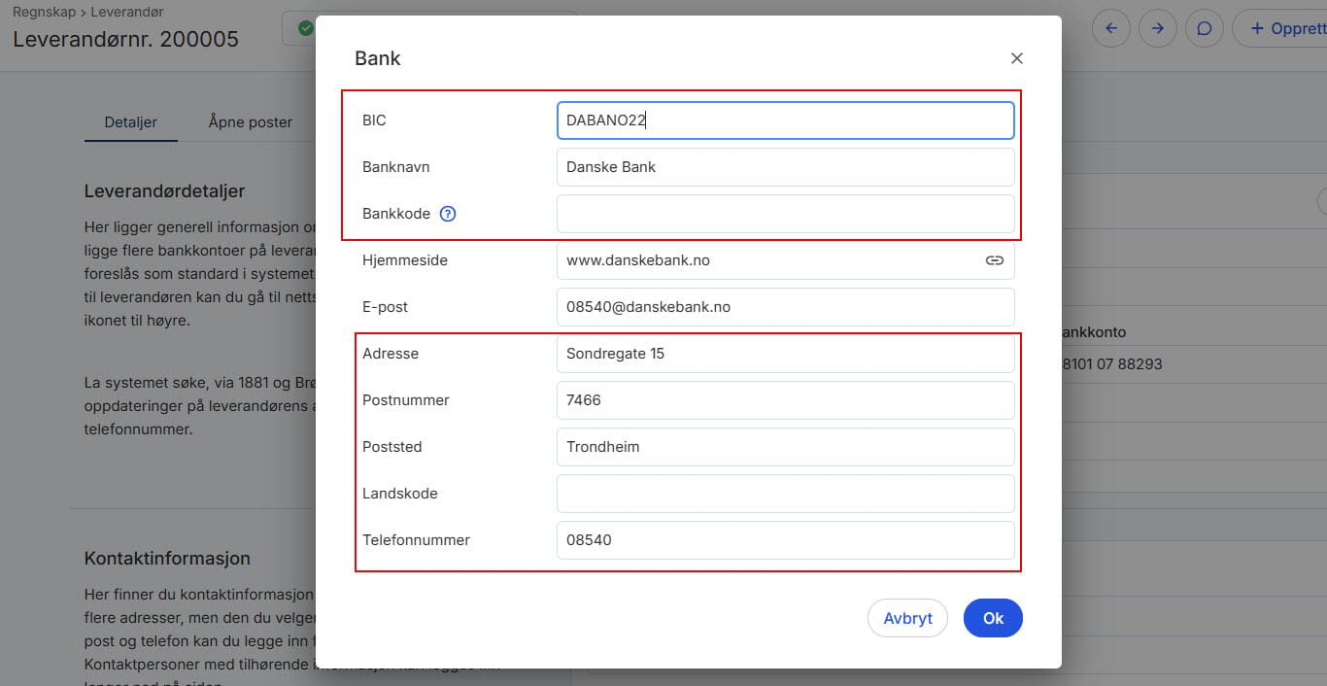Viewport: 1327px width, 686px height.
Task: Go to next supplier arrow
Action: (1158, 28)
